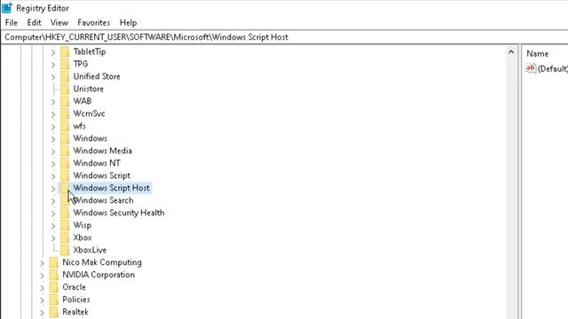Screen dimensions: 568x319
Task: Click the (Default) string value icon
Action: tap(531, 68)
